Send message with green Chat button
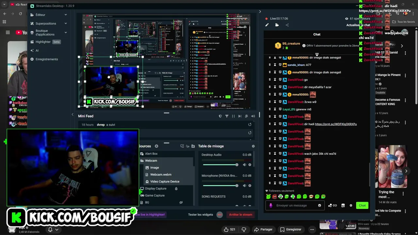 [362, 205]
